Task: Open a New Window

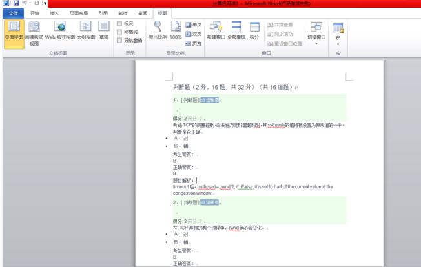Action: pos(216,30)
